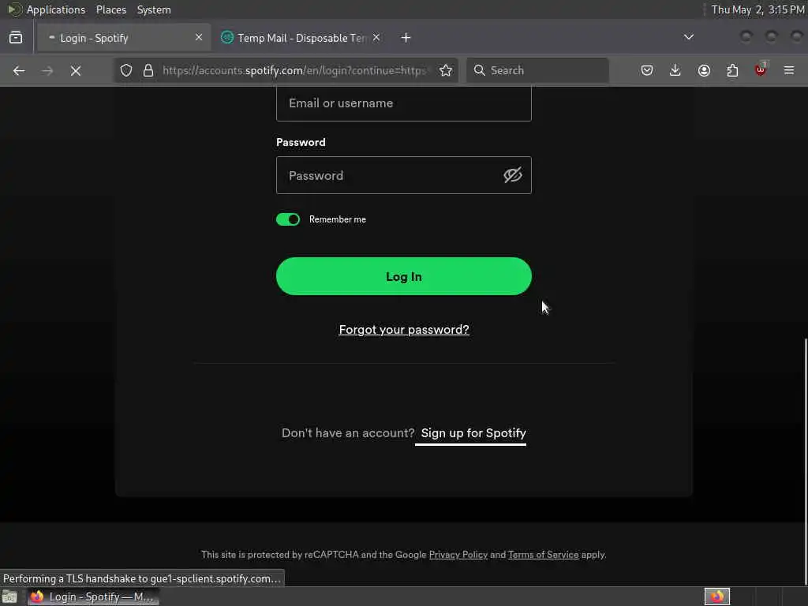Focus the browser Search field

(x=537, y=70)
